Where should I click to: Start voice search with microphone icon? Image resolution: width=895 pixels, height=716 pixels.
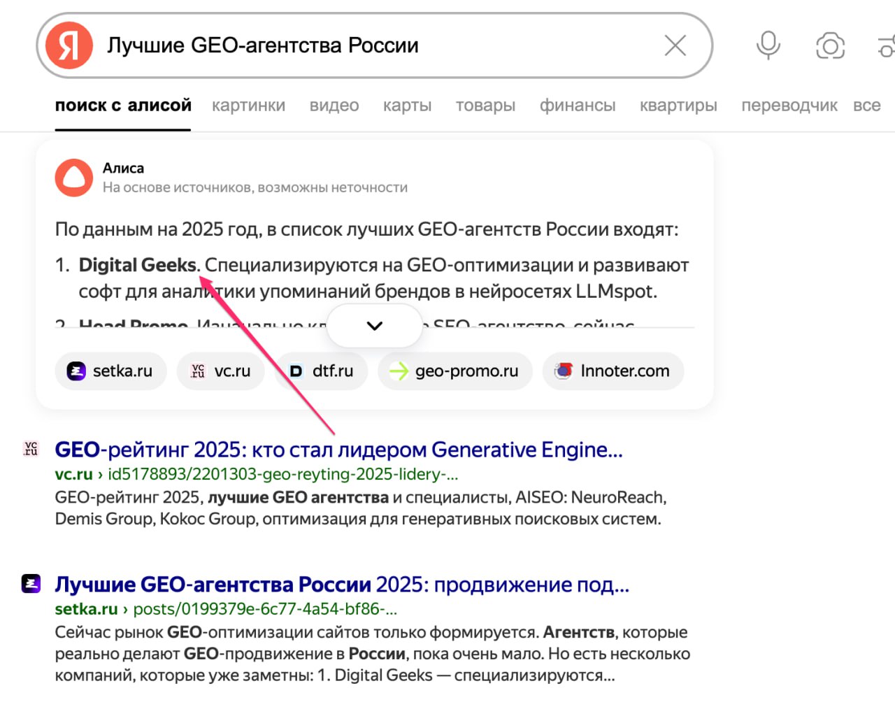[x=768, y=45]
